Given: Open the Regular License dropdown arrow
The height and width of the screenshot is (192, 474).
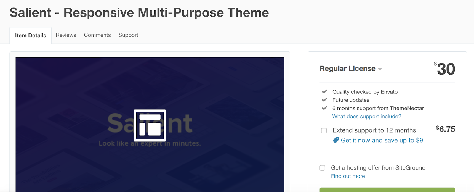Looking at the screenshot, I should coord(380,69).
